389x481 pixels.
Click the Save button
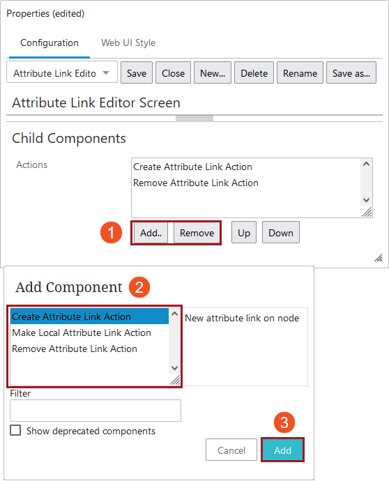[137, 73]
